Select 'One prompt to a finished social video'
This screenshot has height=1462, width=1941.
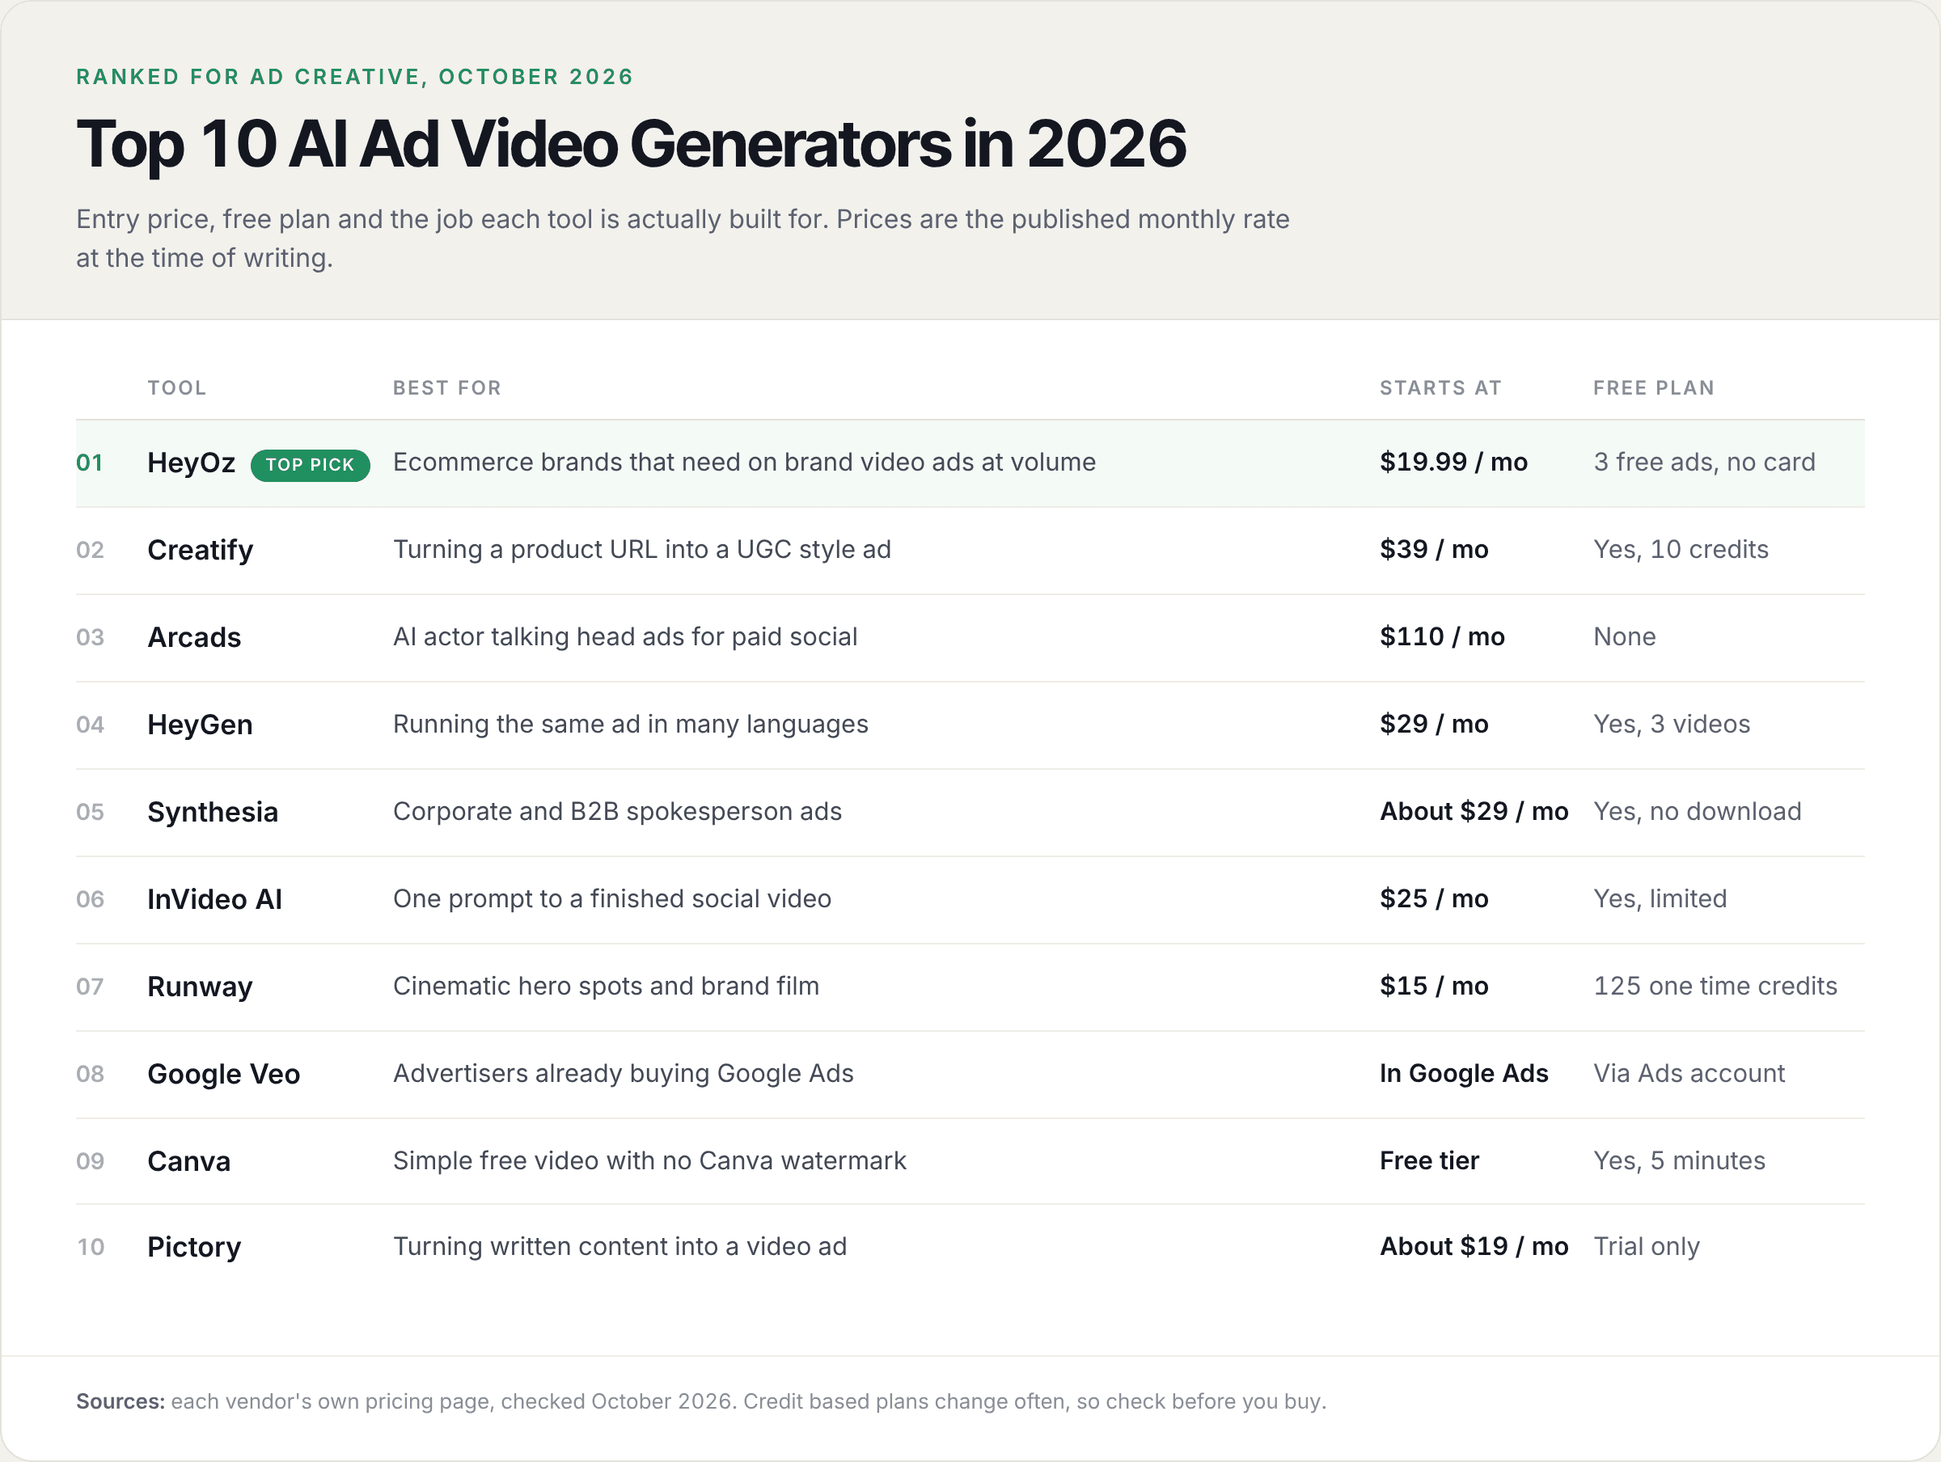pos(612,898)
